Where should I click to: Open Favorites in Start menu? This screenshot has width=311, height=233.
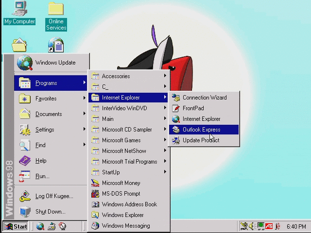pos(51,99)
